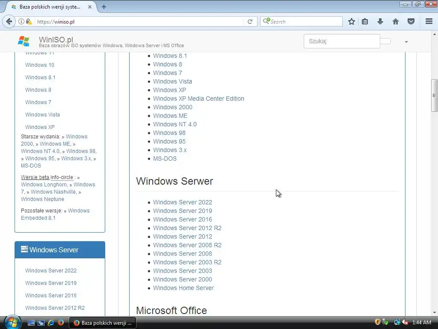Open Windows Server 2022 in the sidebar
Image resolution: width=438 pixels, height=329 pixels.
[x=51, y=271]
